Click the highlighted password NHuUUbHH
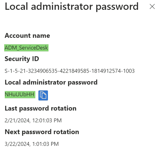The image size is (157, 152). (20, 95)
